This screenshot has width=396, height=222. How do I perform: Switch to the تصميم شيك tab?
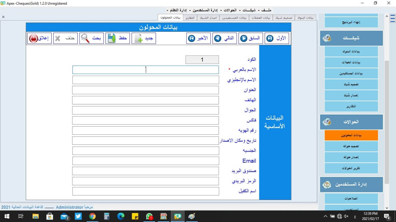coord(284,18)
